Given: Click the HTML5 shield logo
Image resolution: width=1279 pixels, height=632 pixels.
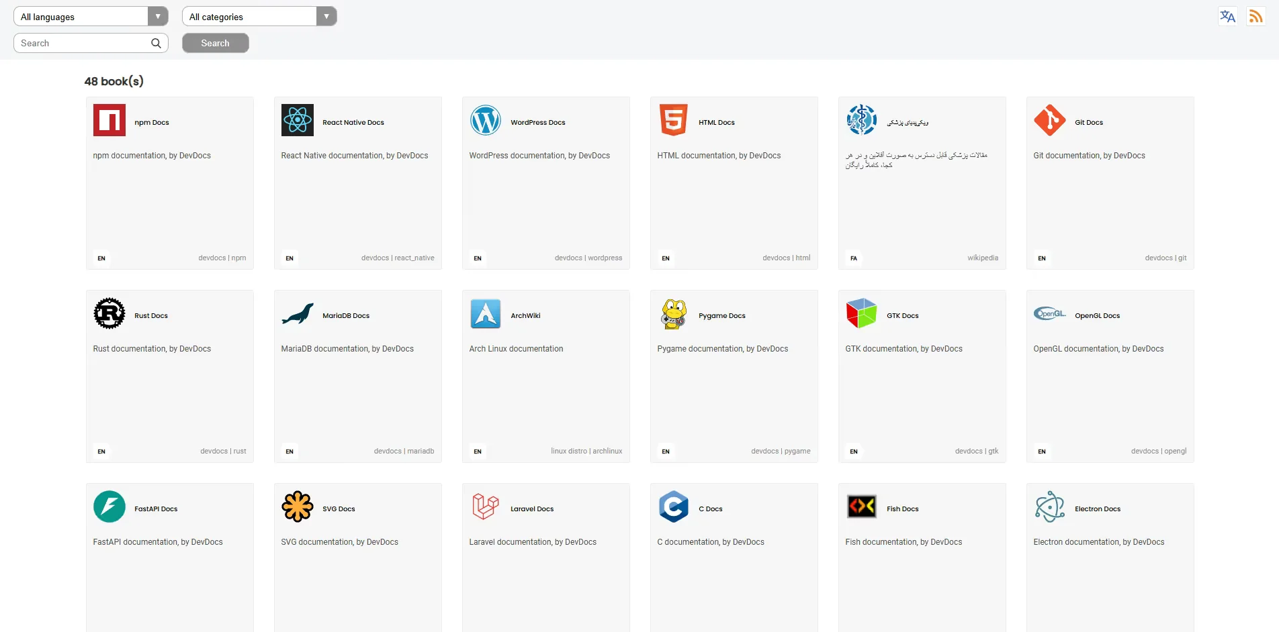Looking at the screenshot, I should pos(674,120).
